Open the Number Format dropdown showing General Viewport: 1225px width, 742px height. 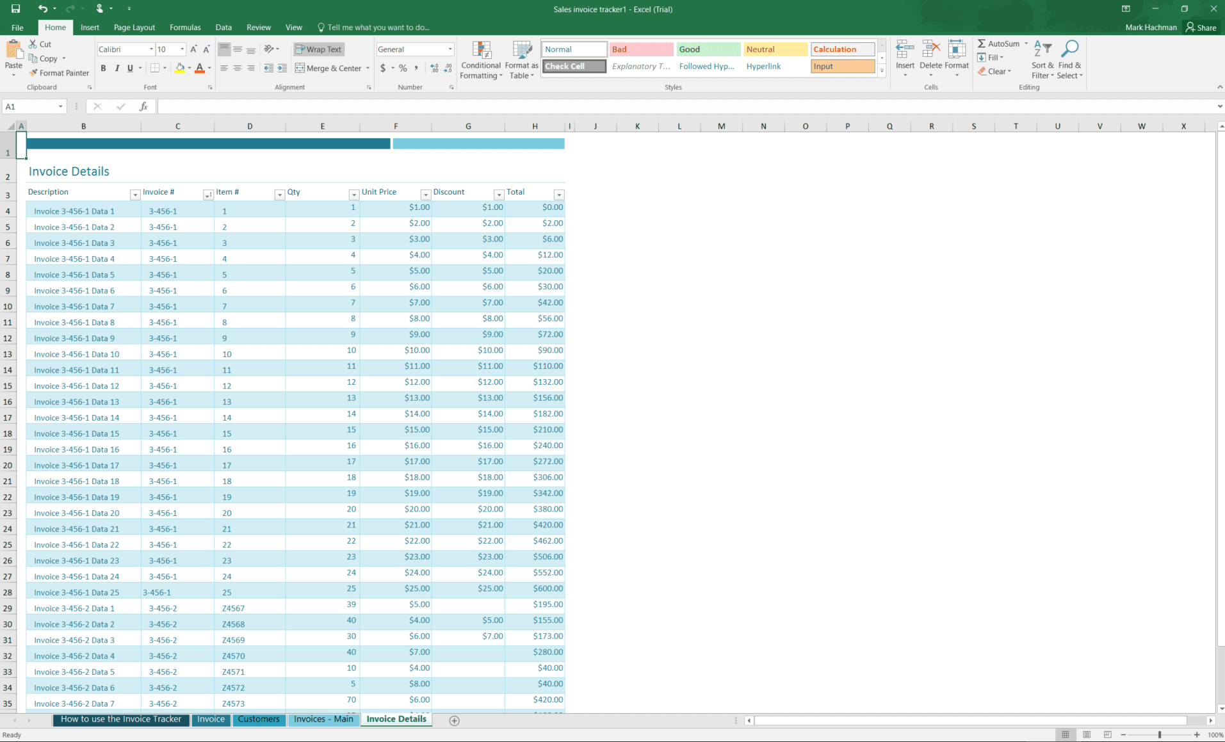point(448,49)
